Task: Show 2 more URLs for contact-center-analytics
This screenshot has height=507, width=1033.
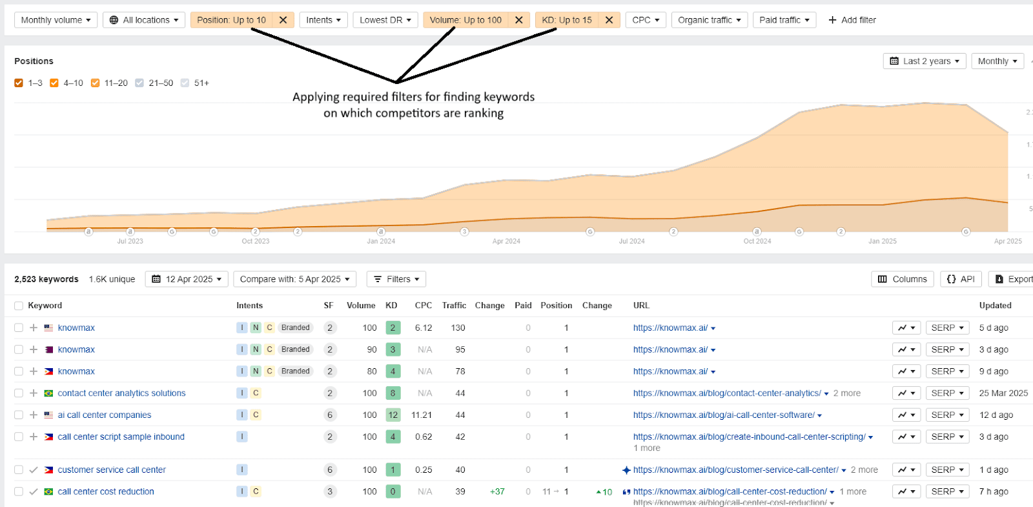Action: click(x=847, y=393)
